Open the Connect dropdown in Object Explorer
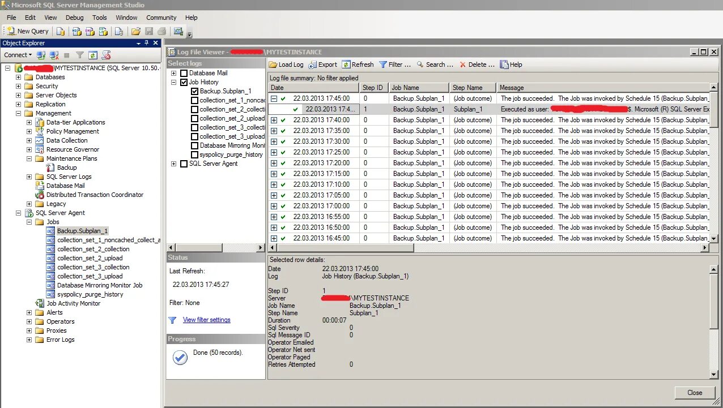The image size is (723, 408). [18, 55]
